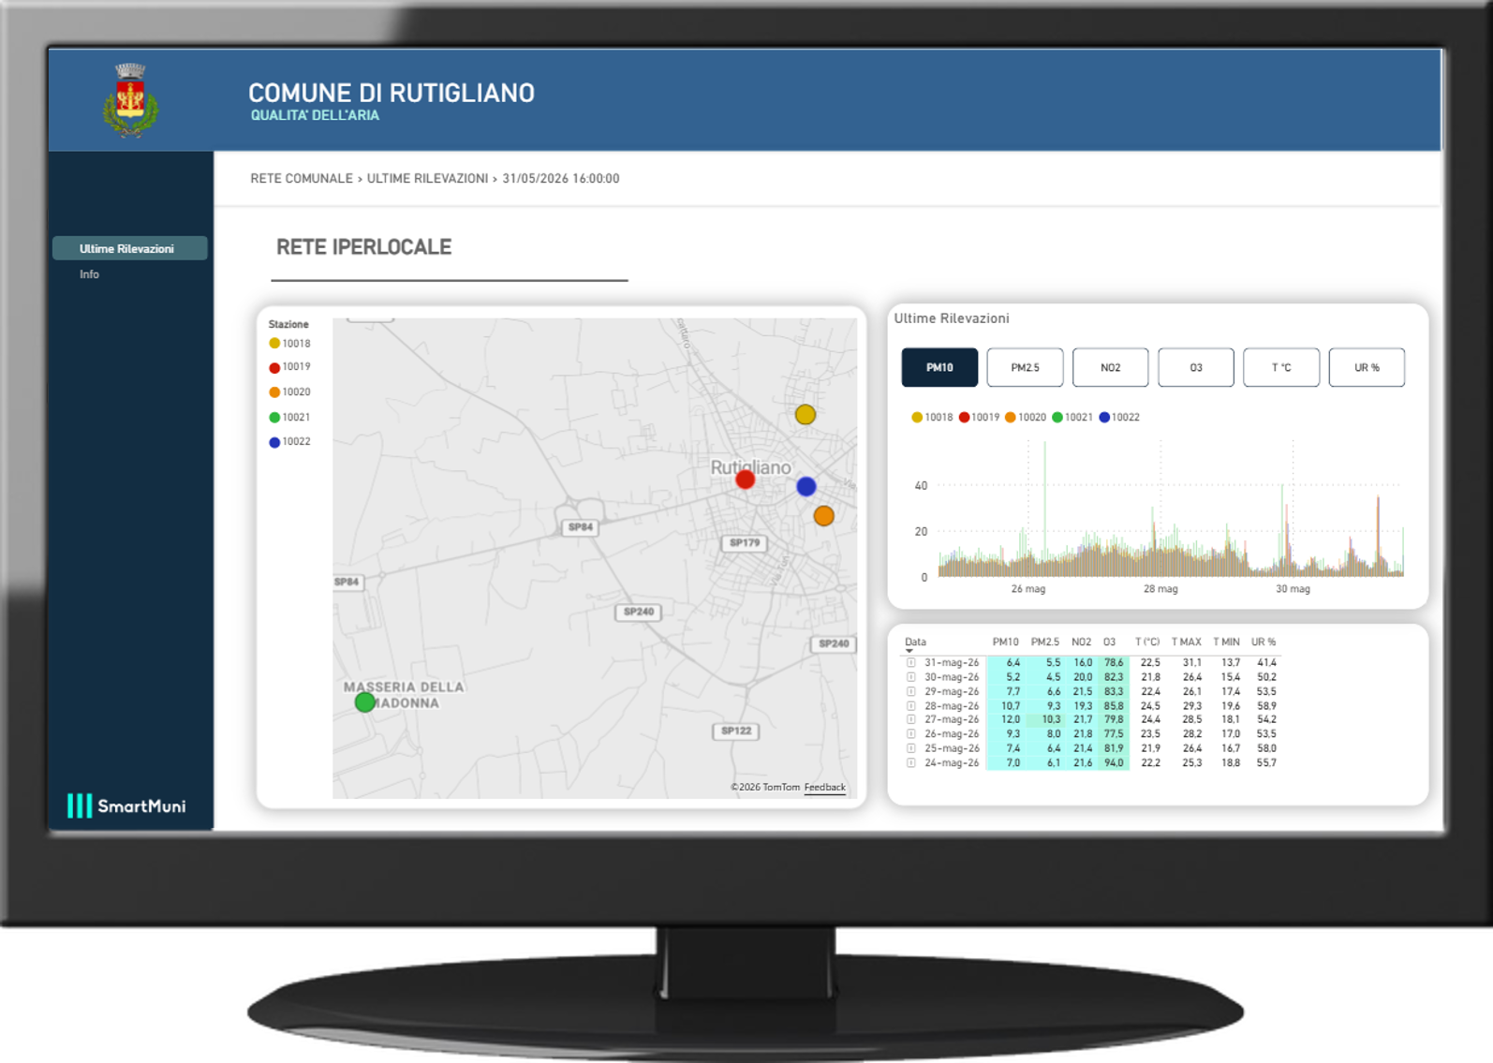Click the SmartMuni logo in the sidebar
The height and width of the screenshot is (1063, 1493).
[126, 805]
